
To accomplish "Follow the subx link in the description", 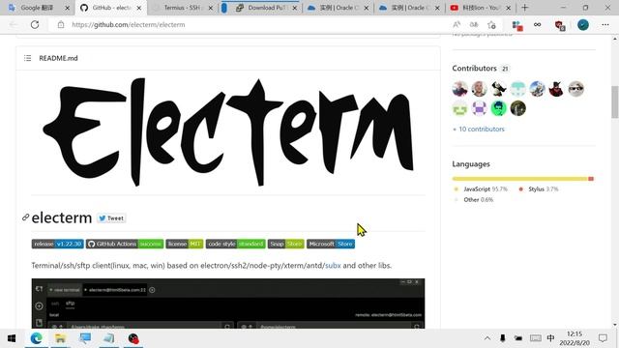I will (x=333, y=266).
